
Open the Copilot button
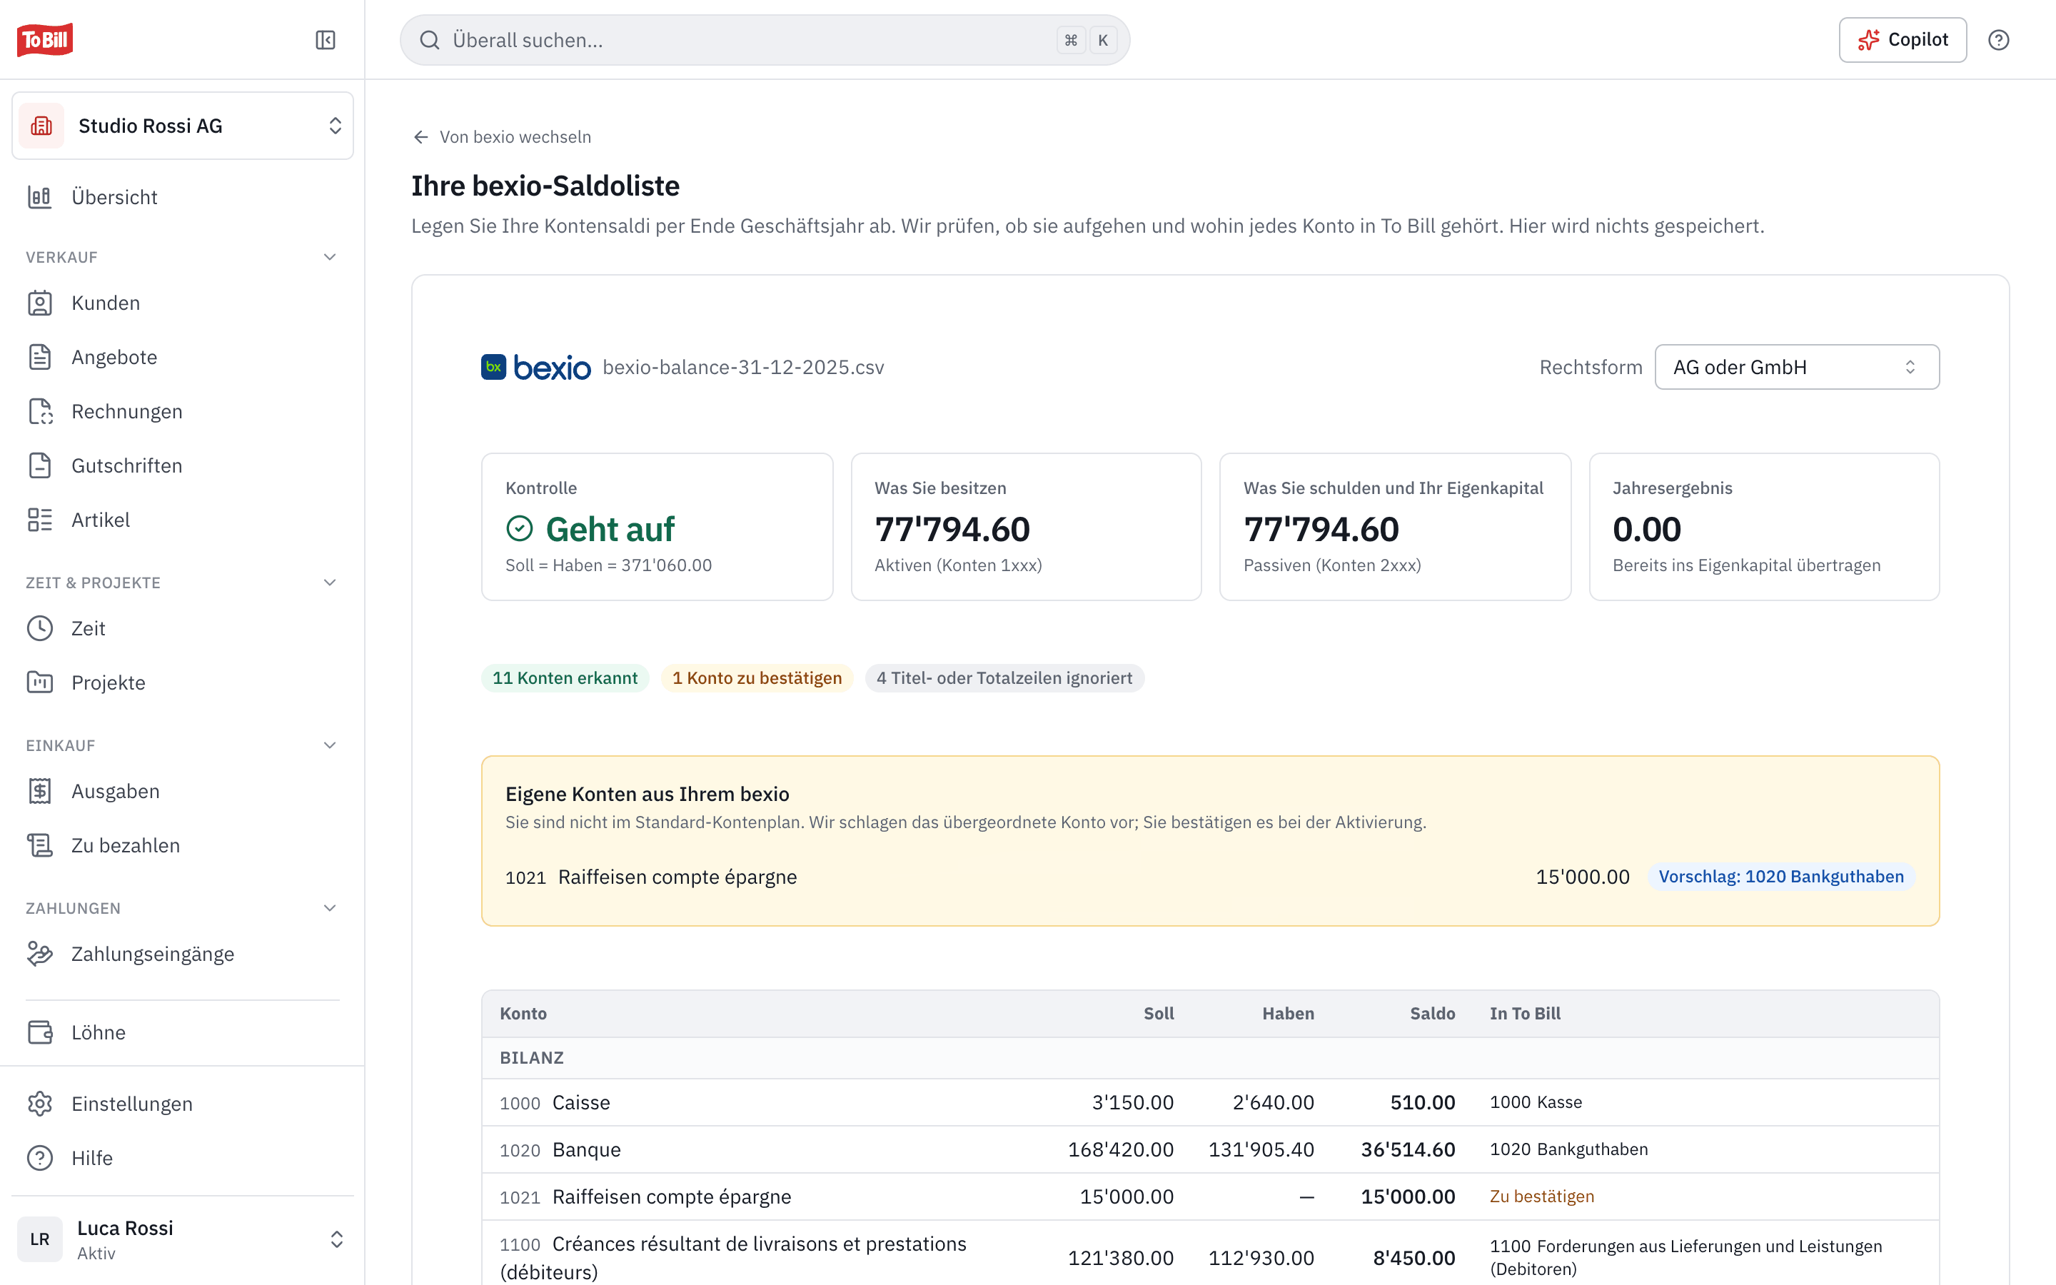pos(1903,40)
